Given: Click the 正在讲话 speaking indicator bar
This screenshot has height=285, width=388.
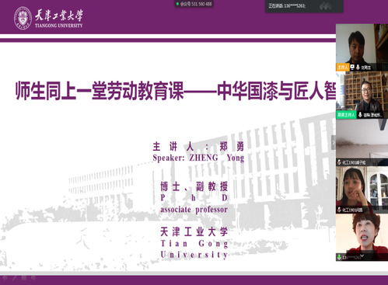Looking at the screenshot, I should point(304,6).
